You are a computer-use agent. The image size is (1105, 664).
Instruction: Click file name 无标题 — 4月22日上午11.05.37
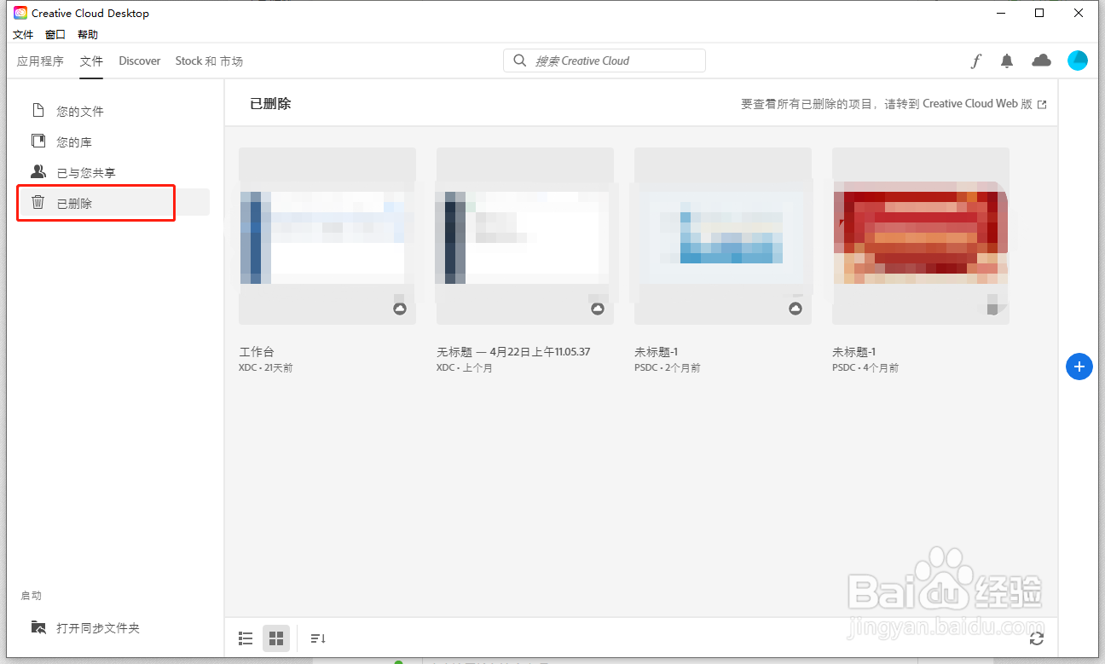point(513,352)
